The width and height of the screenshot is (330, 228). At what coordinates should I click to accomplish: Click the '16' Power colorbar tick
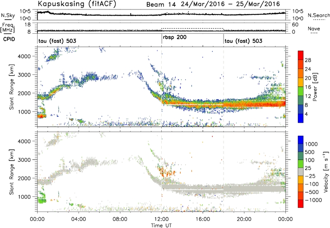(x=308, y=87)
